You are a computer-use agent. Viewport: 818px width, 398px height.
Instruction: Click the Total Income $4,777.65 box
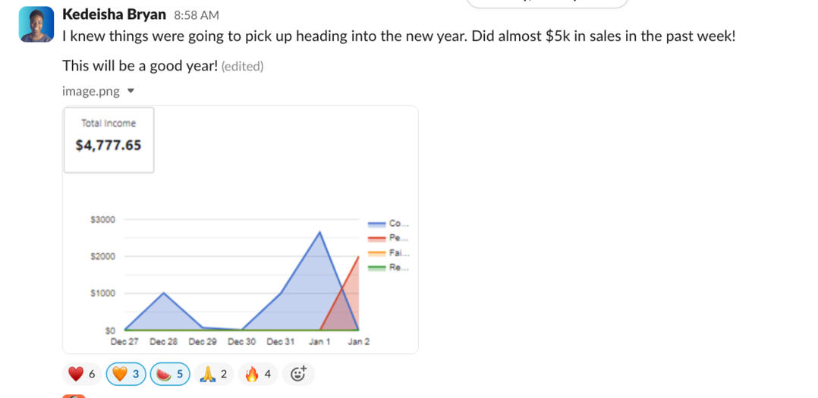coord(109,139)
